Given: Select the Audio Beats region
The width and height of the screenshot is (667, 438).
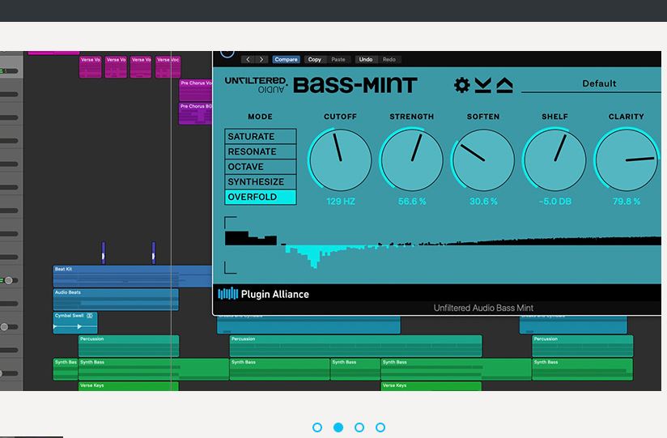Looking at the screenshot, I should [116, 300].
